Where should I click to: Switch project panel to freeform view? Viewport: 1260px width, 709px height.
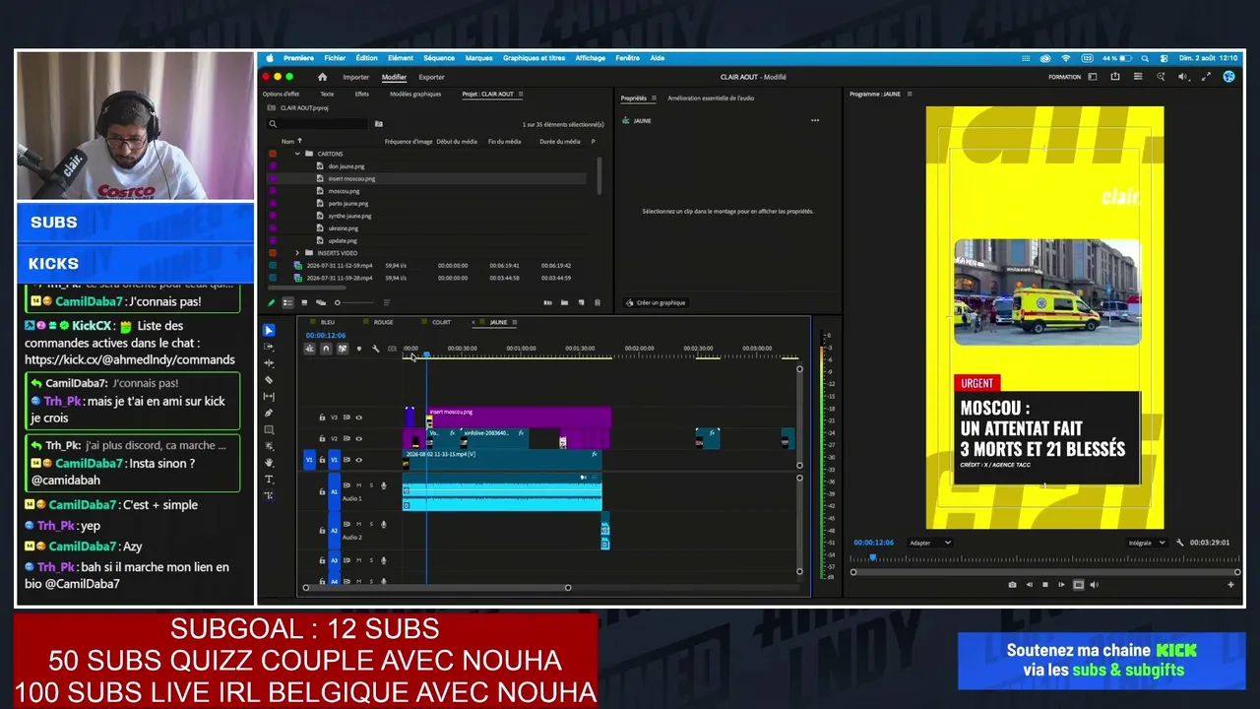(x=320, y=302)
